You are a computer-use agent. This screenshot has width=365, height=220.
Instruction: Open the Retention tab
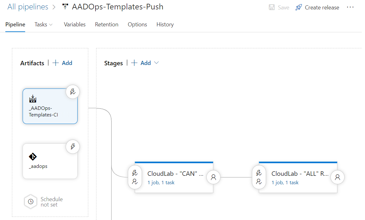(x=106, y=24)
